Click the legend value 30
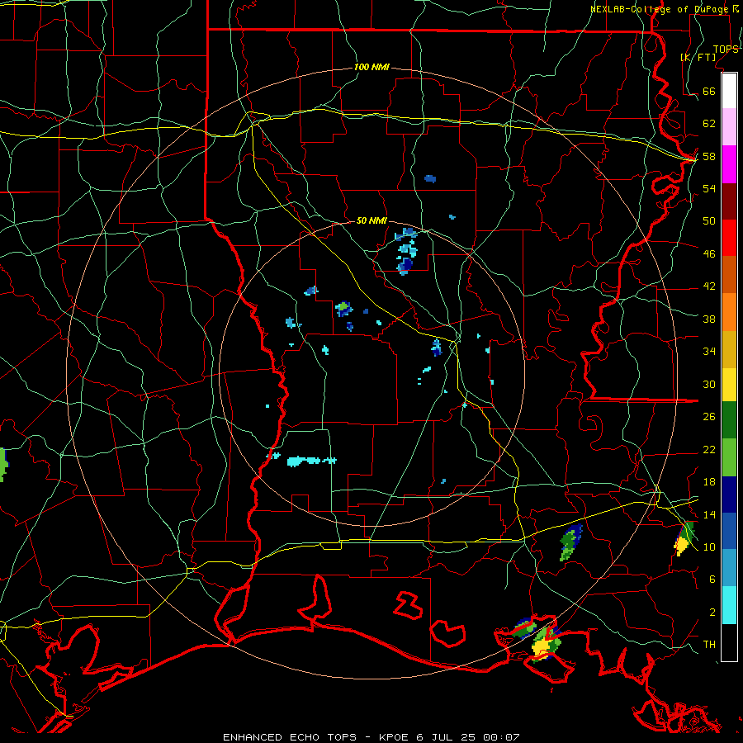The image size is (743, 743). click(x=709, y=384)
